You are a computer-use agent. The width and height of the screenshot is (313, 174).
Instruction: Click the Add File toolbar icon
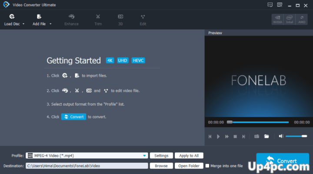(39, 17)
